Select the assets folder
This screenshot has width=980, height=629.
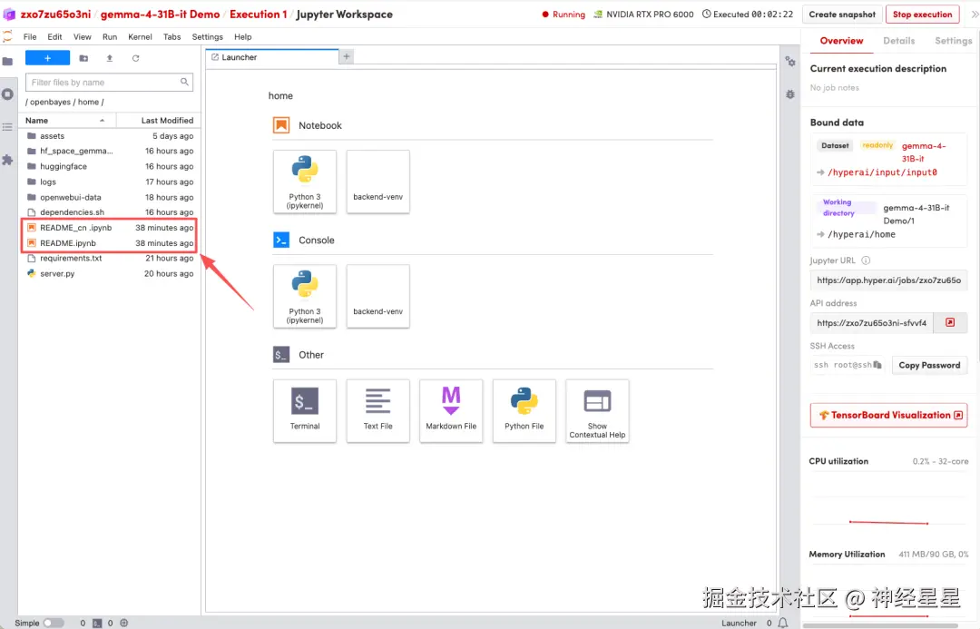(110, 135)
